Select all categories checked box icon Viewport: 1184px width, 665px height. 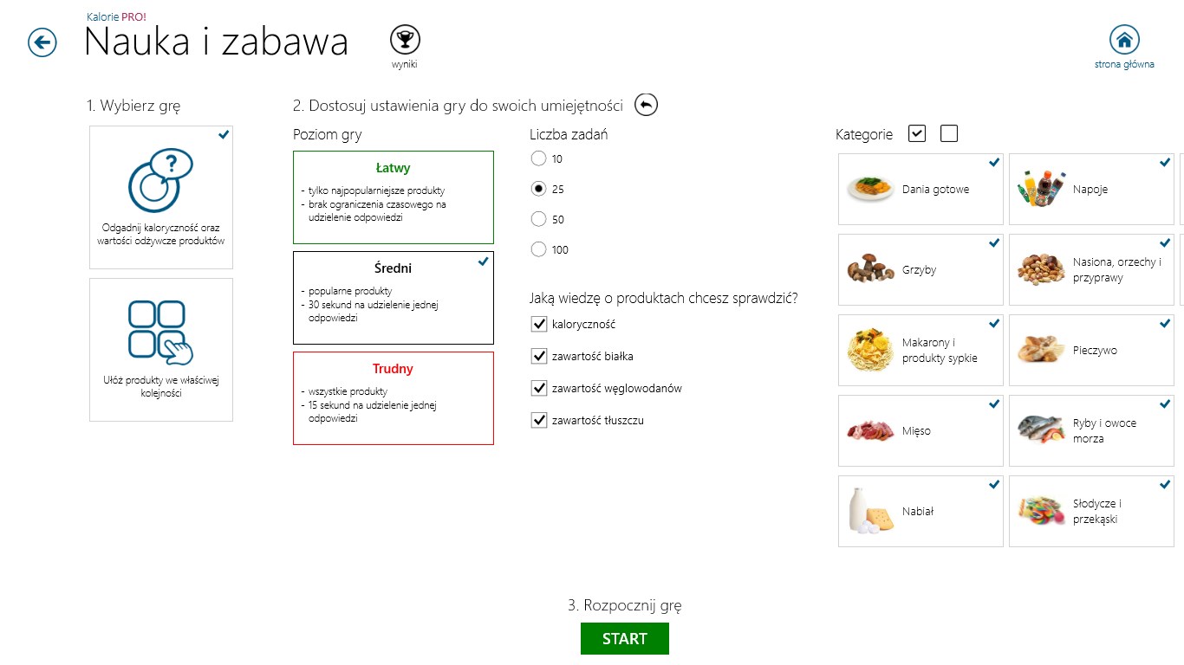click(x=917, y=133)
